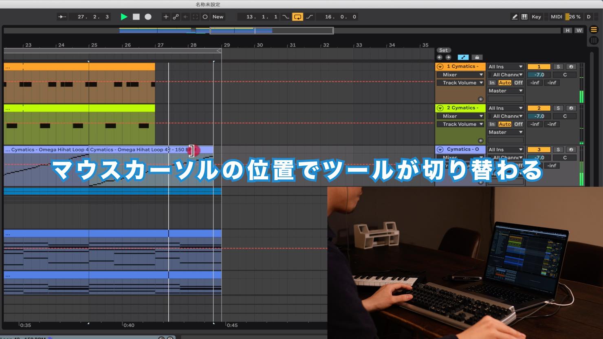Activate the Arrangement Record button
The width and height of the screenshot is (603, 339).
pos(148,17)
